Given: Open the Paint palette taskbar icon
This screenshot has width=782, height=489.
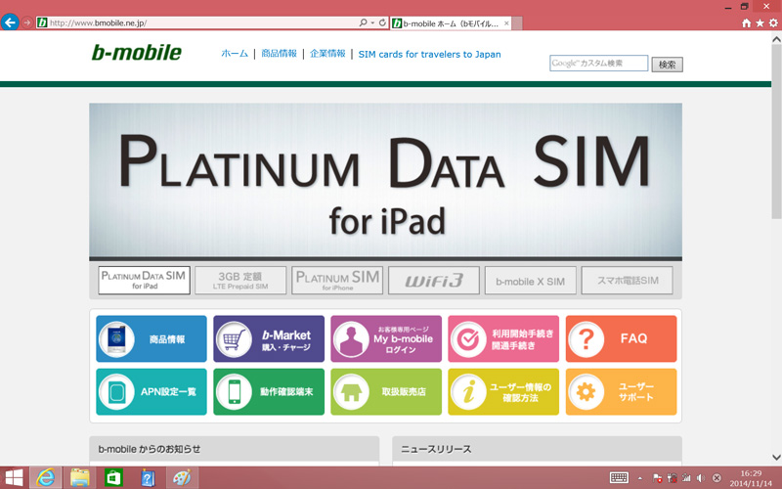Looking at the screenshot, I should pyautogui.click(x=182, y=477).
